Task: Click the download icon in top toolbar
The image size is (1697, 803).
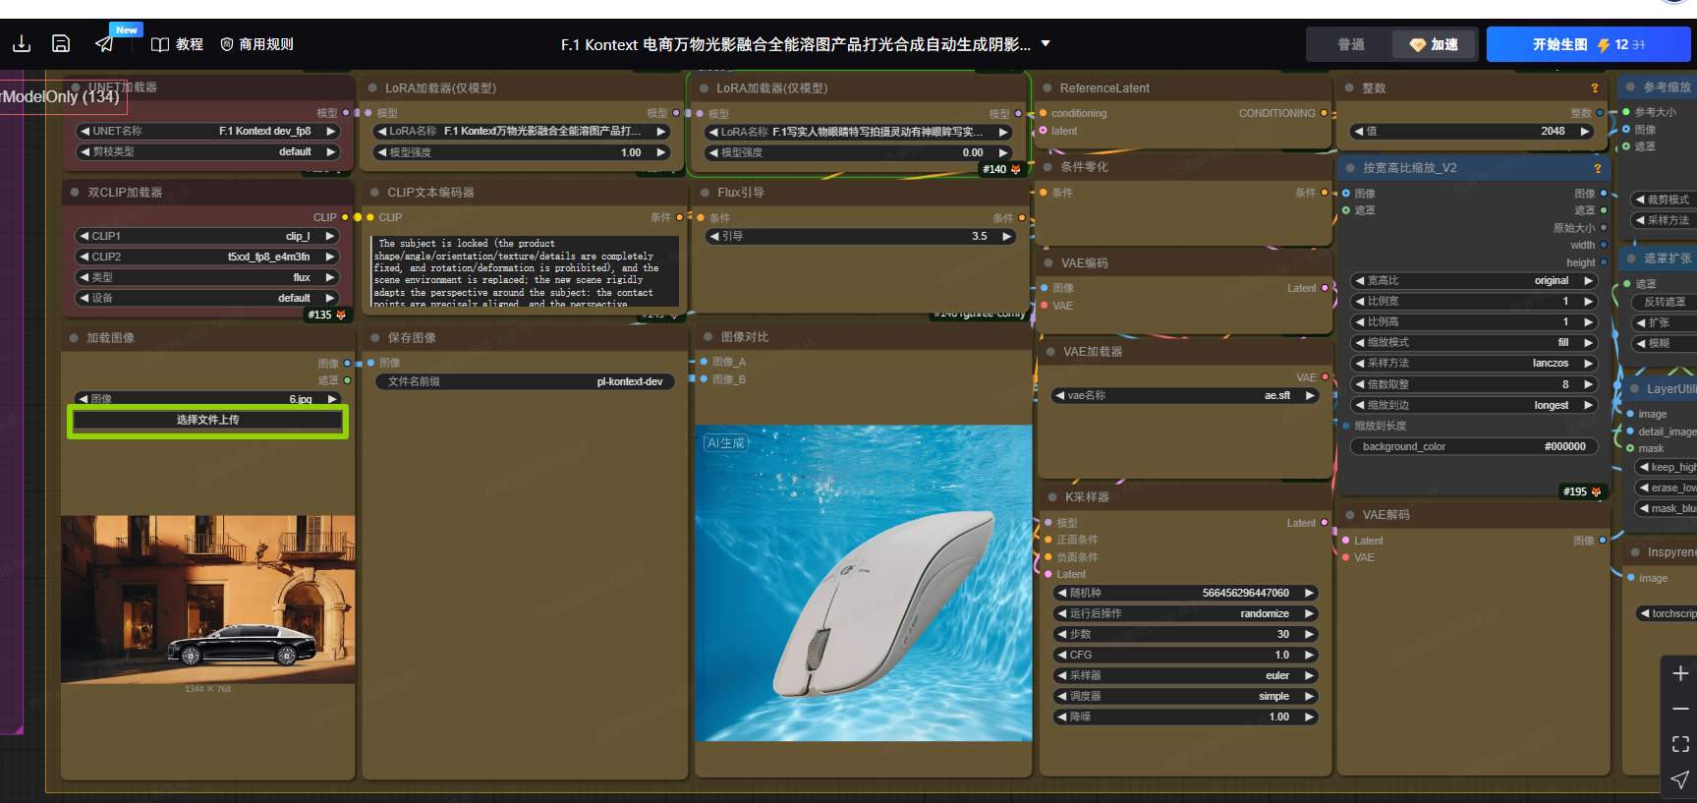Action: [x=22, y=44]
